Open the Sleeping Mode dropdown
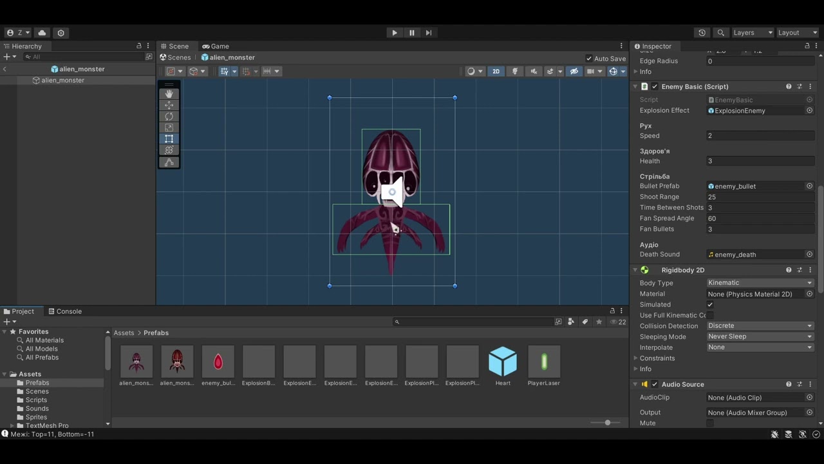Image resolution: width=824 pixels, height=464 pixels. pos(760,336)
